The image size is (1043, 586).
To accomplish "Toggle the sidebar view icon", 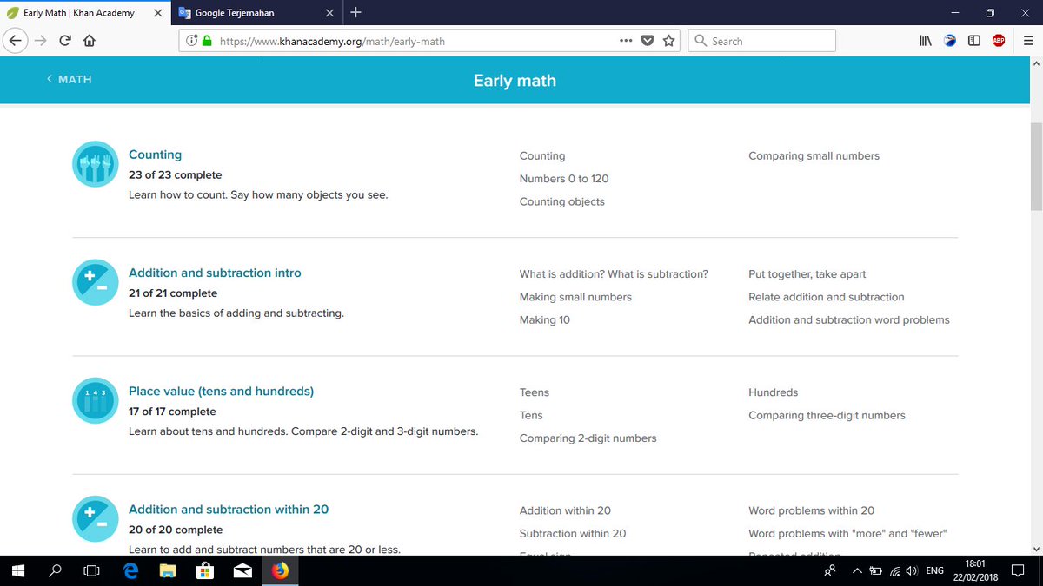I will [974, 41].
